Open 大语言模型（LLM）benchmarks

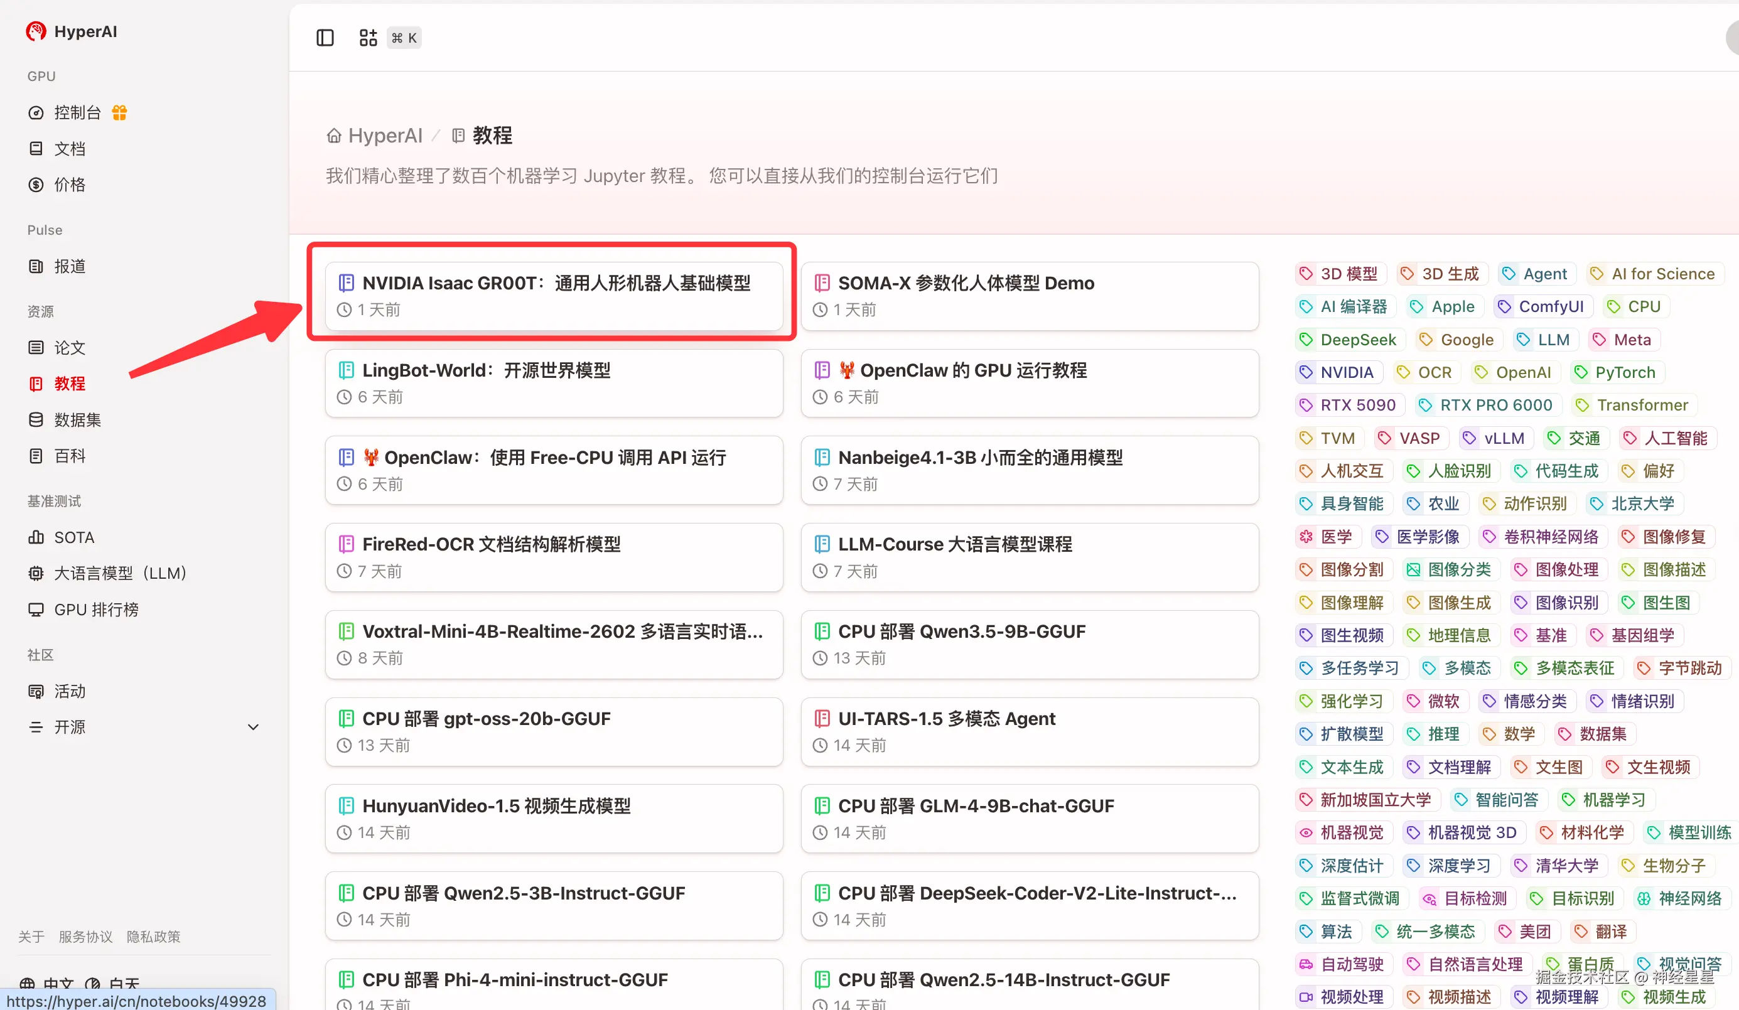pyautogui.click(x=119, y=572)
